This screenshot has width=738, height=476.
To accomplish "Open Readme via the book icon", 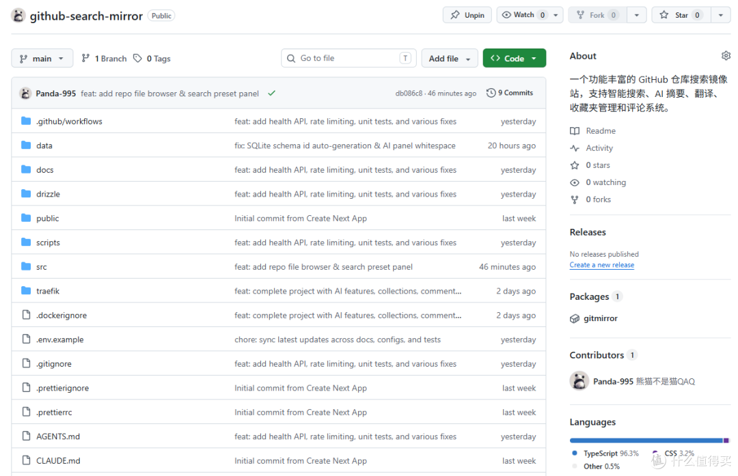I will 575,130.
